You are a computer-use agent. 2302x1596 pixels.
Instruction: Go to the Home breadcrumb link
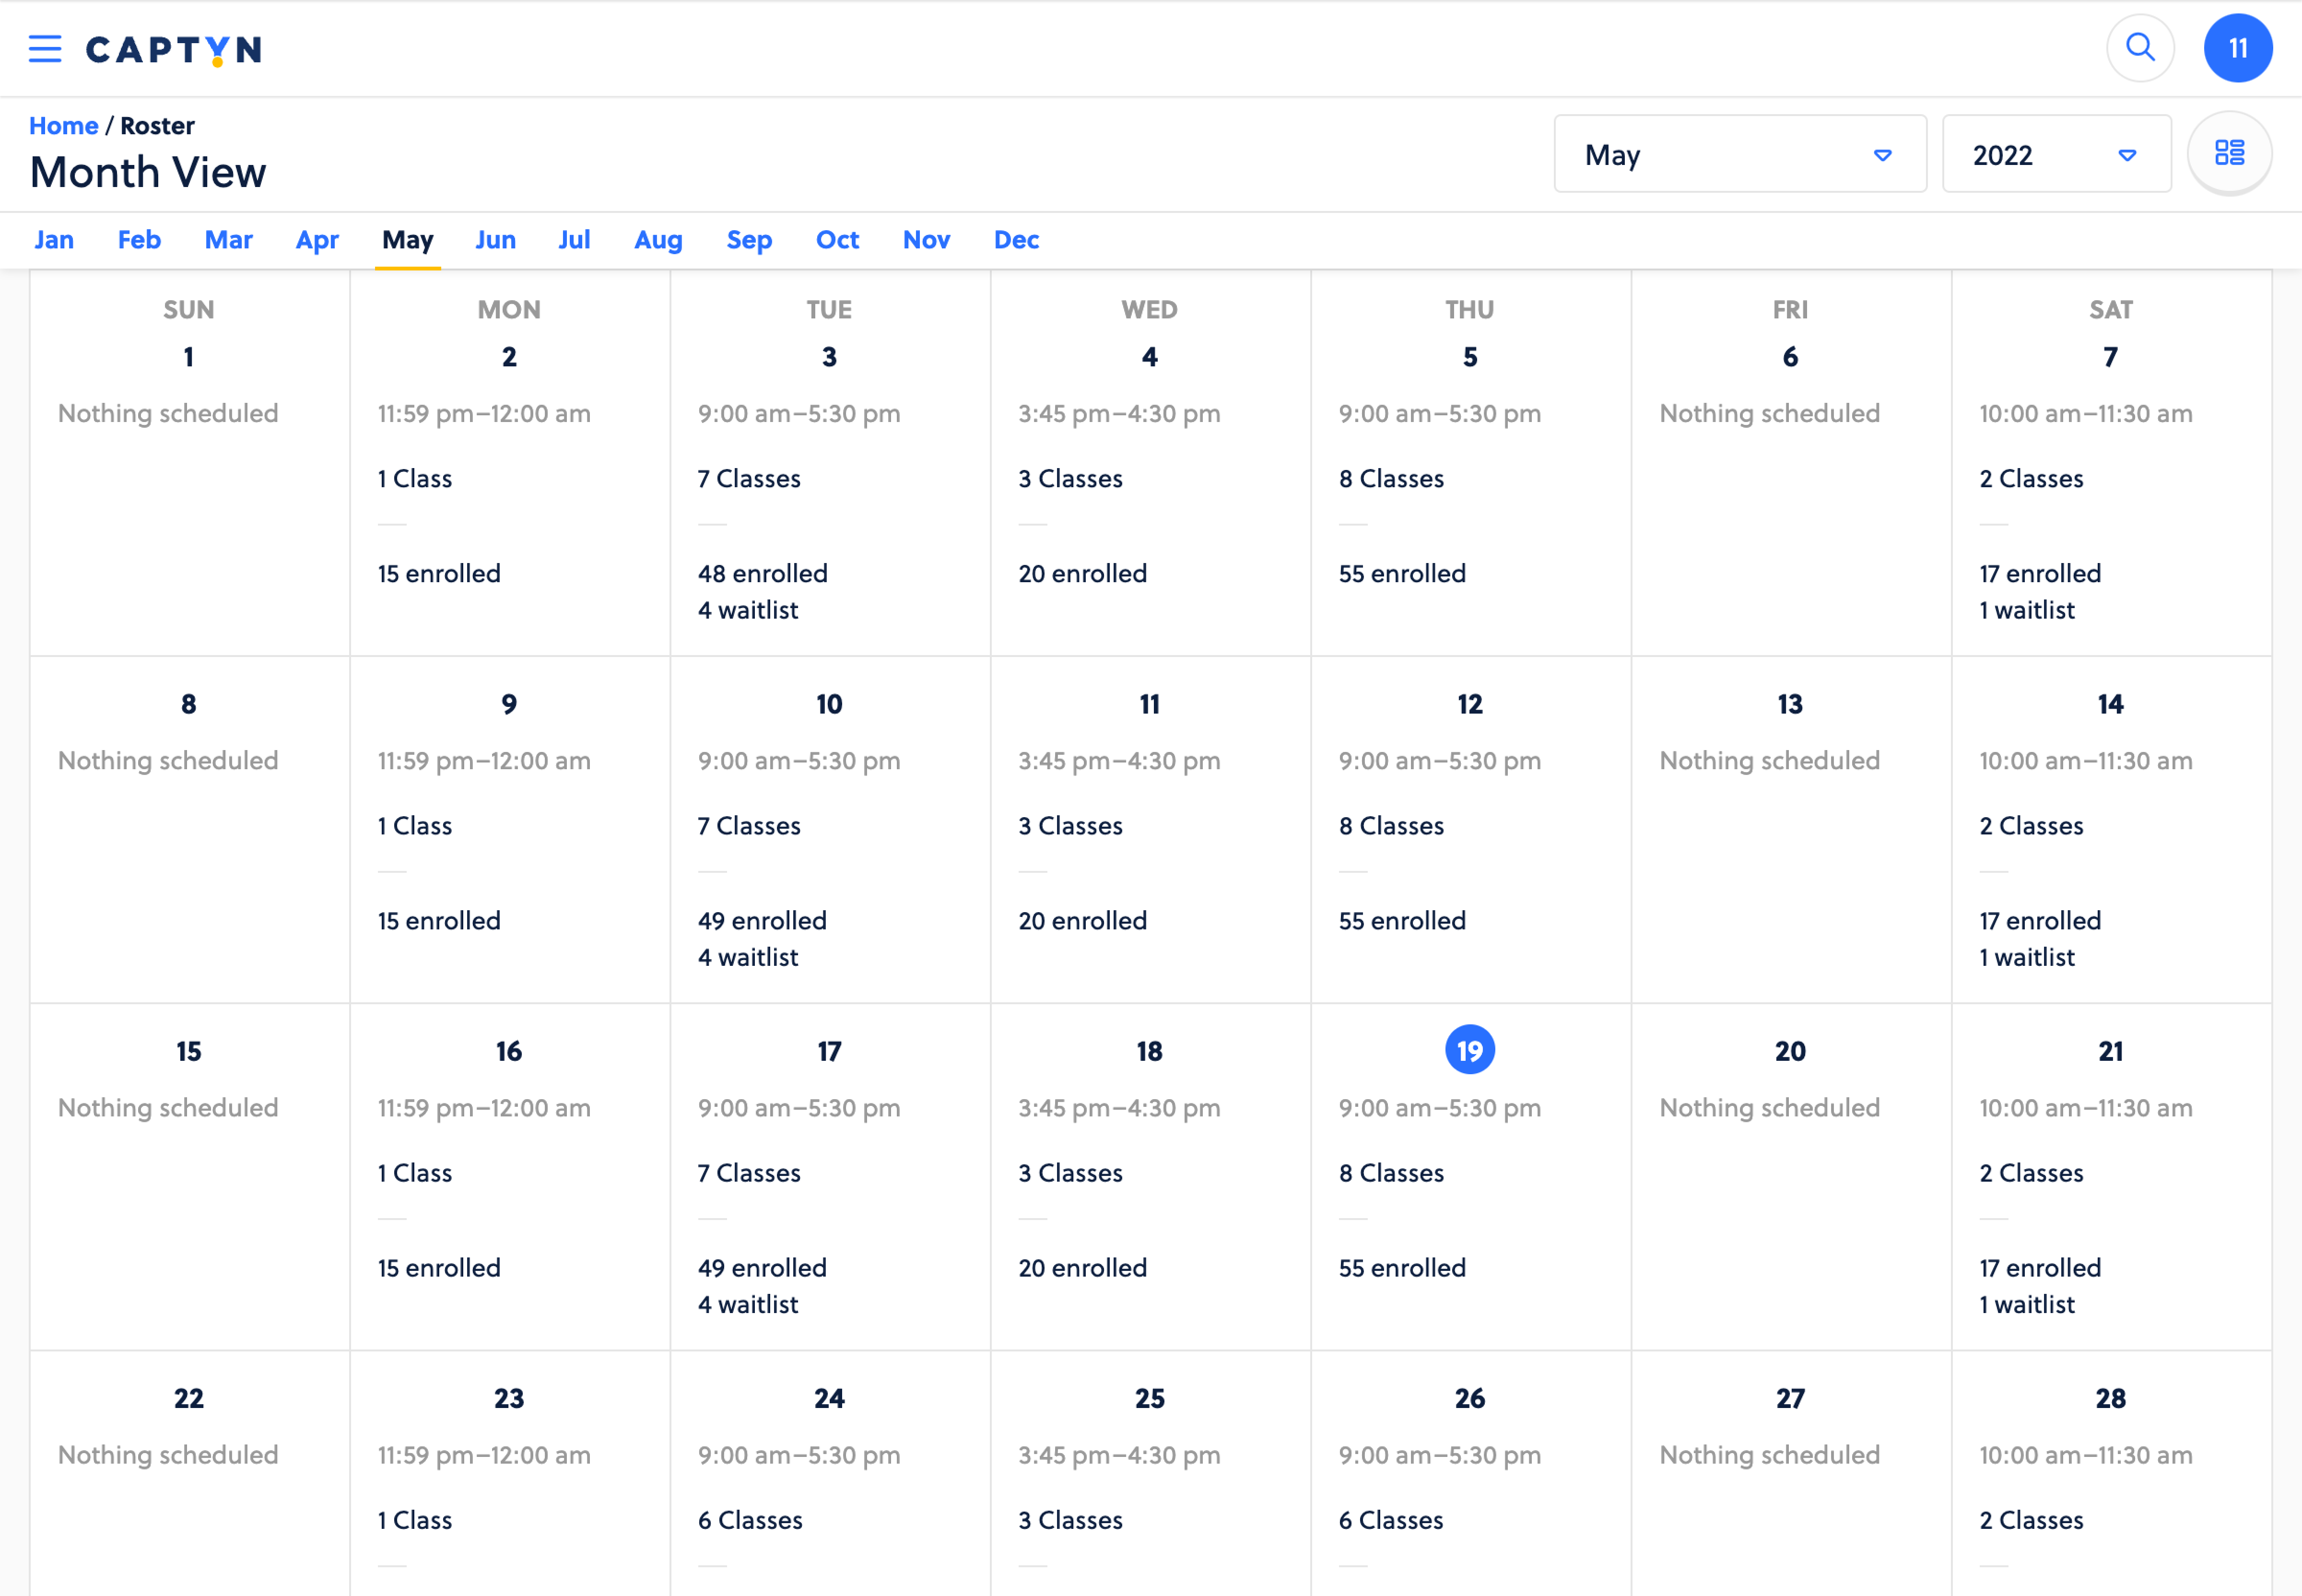pyautogui.click(x=63, y=126)
